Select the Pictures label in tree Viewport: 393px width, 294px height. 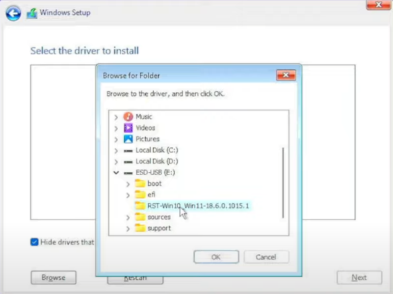click(x=147, y=139)
